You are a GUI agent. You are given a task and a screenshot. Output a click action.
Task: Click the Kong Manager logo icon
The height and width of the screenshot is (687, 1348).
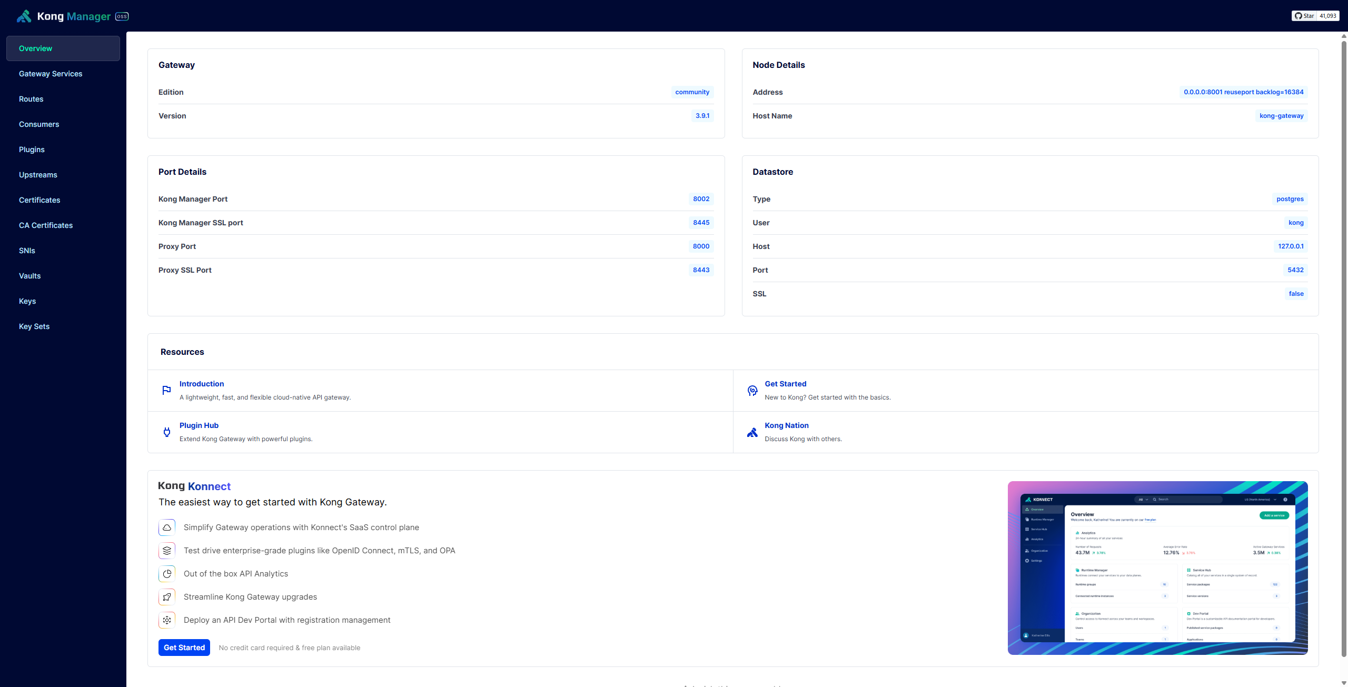[24, 16]
